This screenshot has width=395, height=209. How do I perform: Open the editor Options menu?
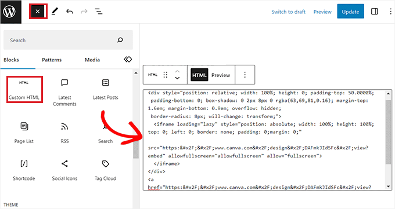tap(390, 12)
